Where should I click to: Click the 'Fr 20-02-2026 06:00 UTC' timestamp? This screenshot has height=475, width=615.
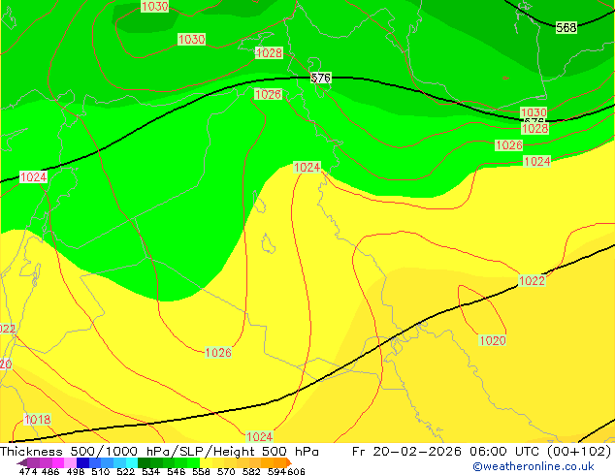point(447,452)
